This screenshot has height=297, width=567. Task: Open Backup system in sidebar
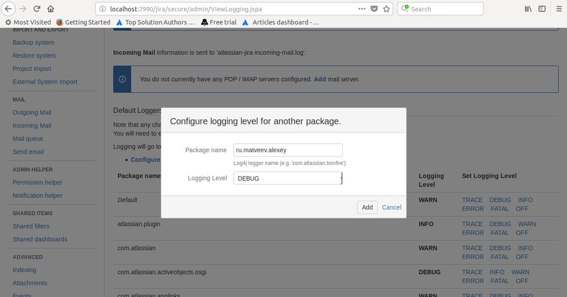pyautogui.click(x=33, y=43)
